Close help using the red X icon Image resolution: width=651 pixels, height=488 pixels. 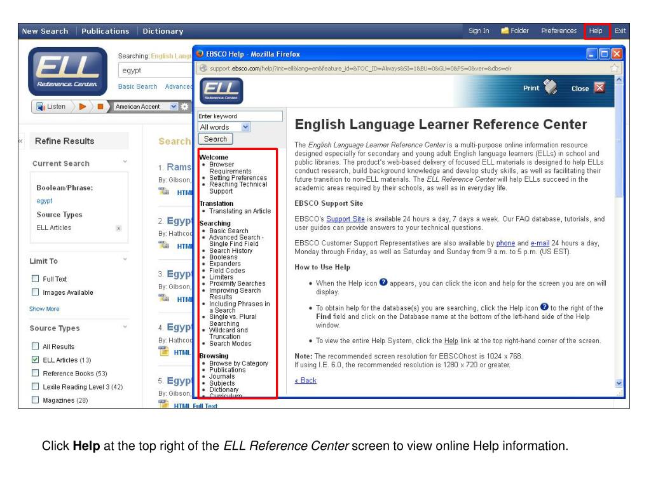[x=599, y=88]
